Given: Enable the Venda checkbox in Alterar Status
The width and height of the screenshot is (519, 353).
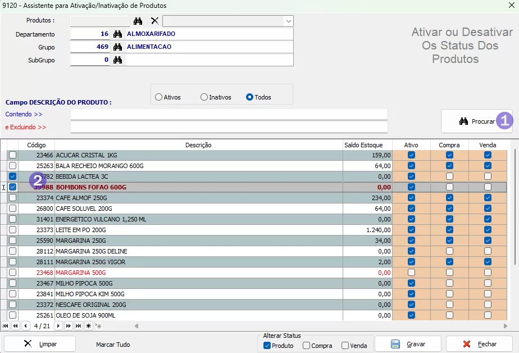Looking at the screenshot, I should (x=345, y=346).
